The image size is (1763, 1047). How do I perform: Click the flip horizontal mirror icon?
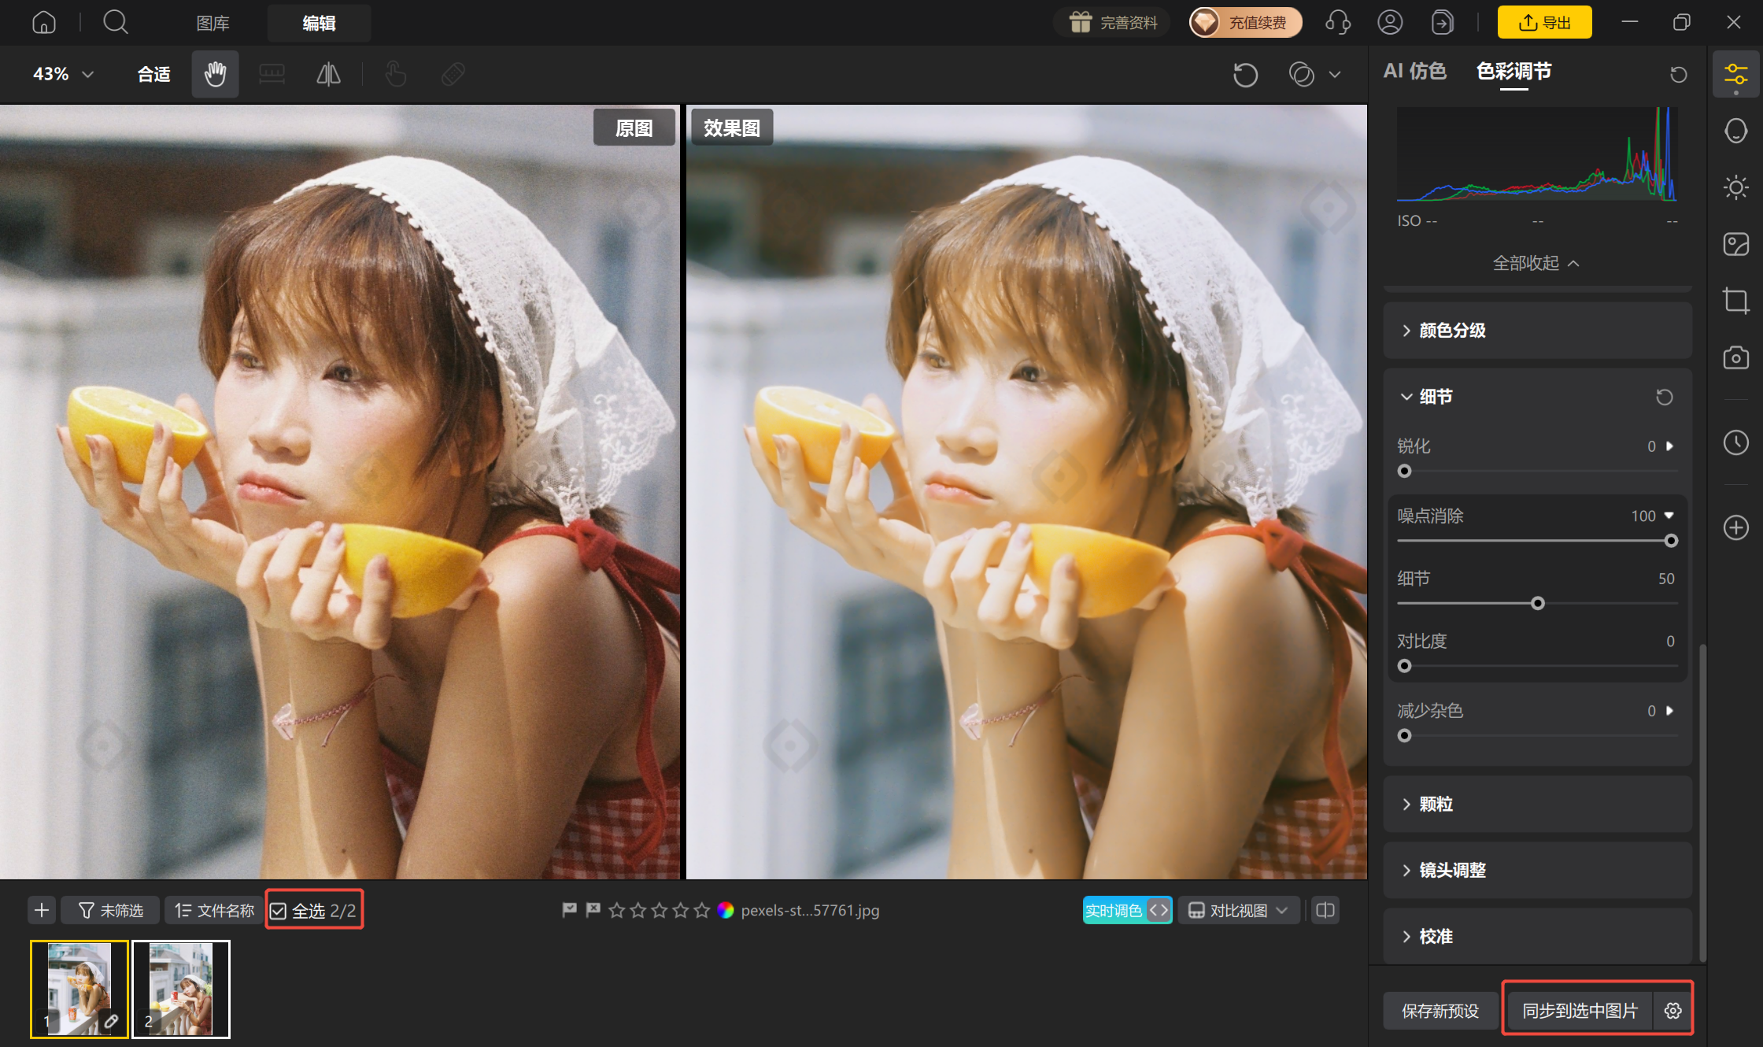tap(328, 74)
